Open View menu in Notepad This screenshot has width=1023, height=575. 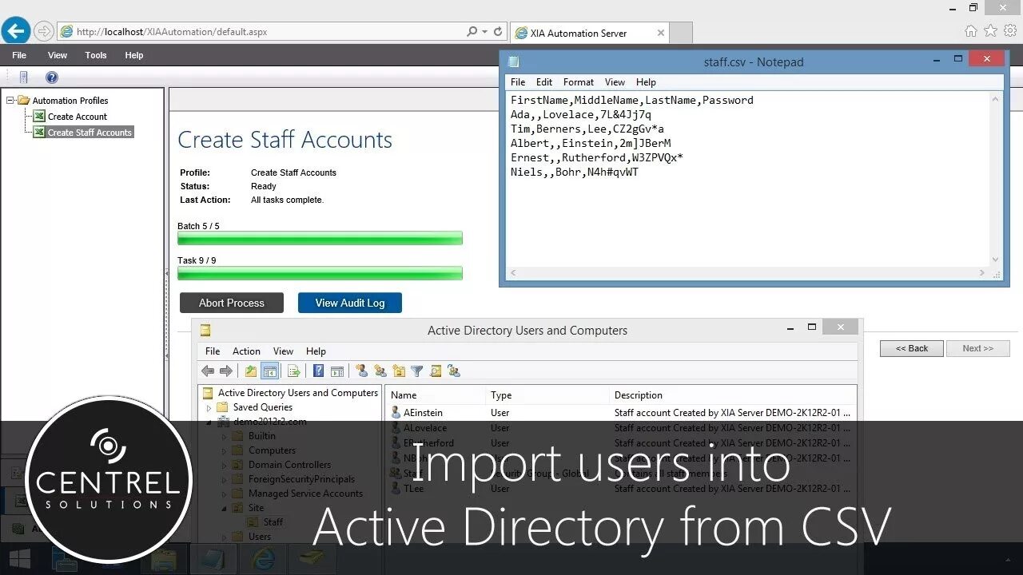(615, 82)
